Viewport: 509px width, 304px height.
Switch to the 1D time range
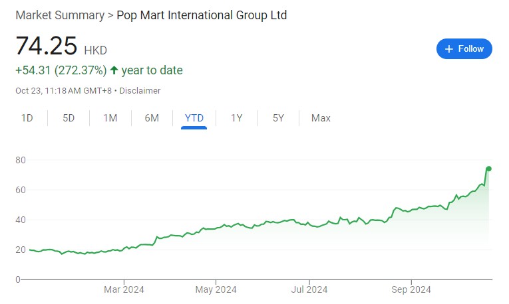point(27,118)
